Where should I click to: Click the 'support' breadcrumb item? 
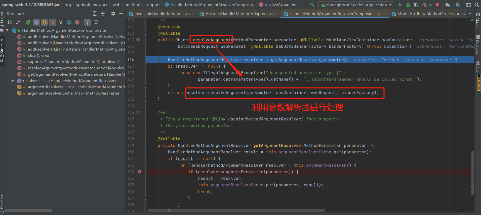pyautogui.click(x=152, y=5)
